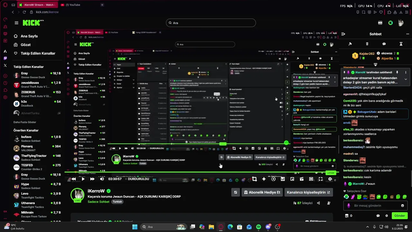Open TheFlyingTractor recommended channel
The height and width of the screenshot is (232, 412).
(x=37, y=158)
